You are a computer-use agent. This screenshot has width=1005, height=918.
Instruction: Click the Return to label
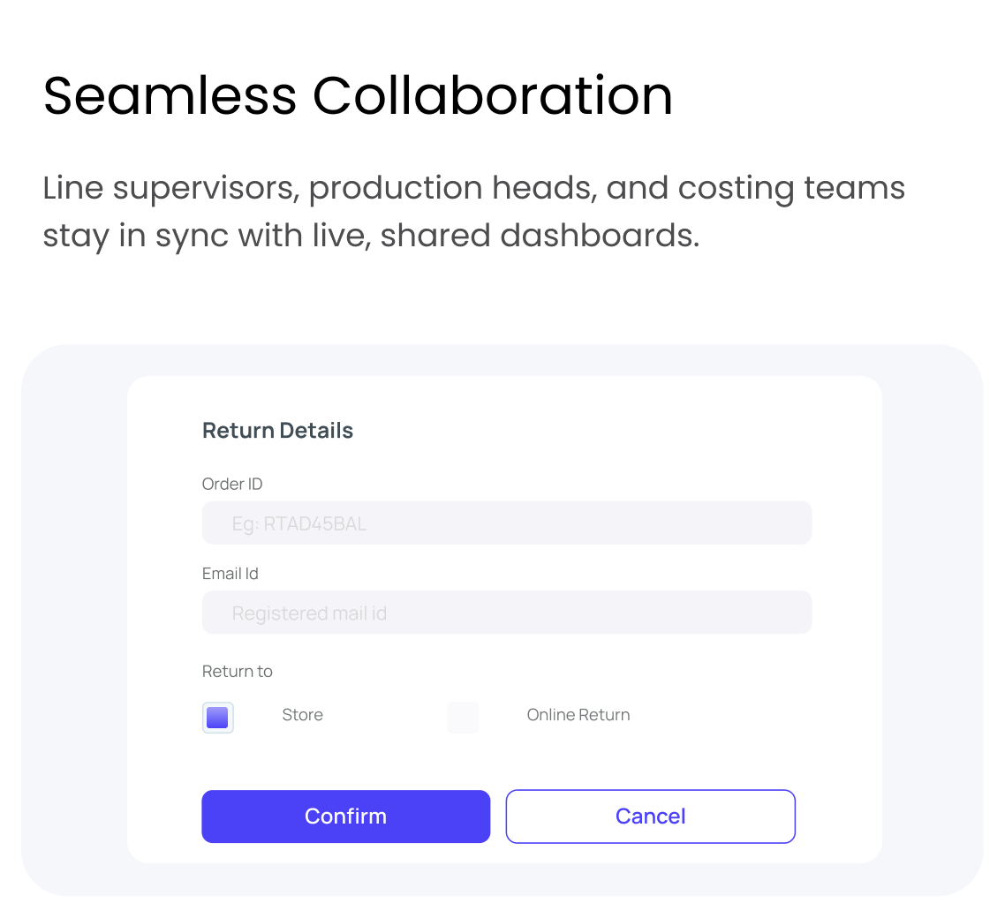coord(238,672)
